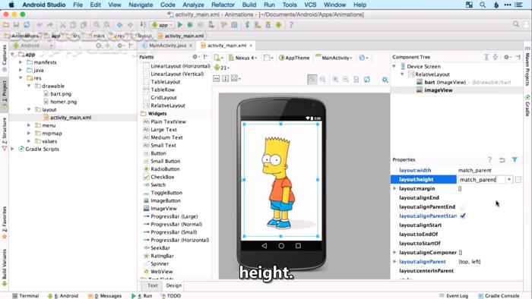
Task: Check layout:alignParentEnd checkbox
Action: pos(462,206)
